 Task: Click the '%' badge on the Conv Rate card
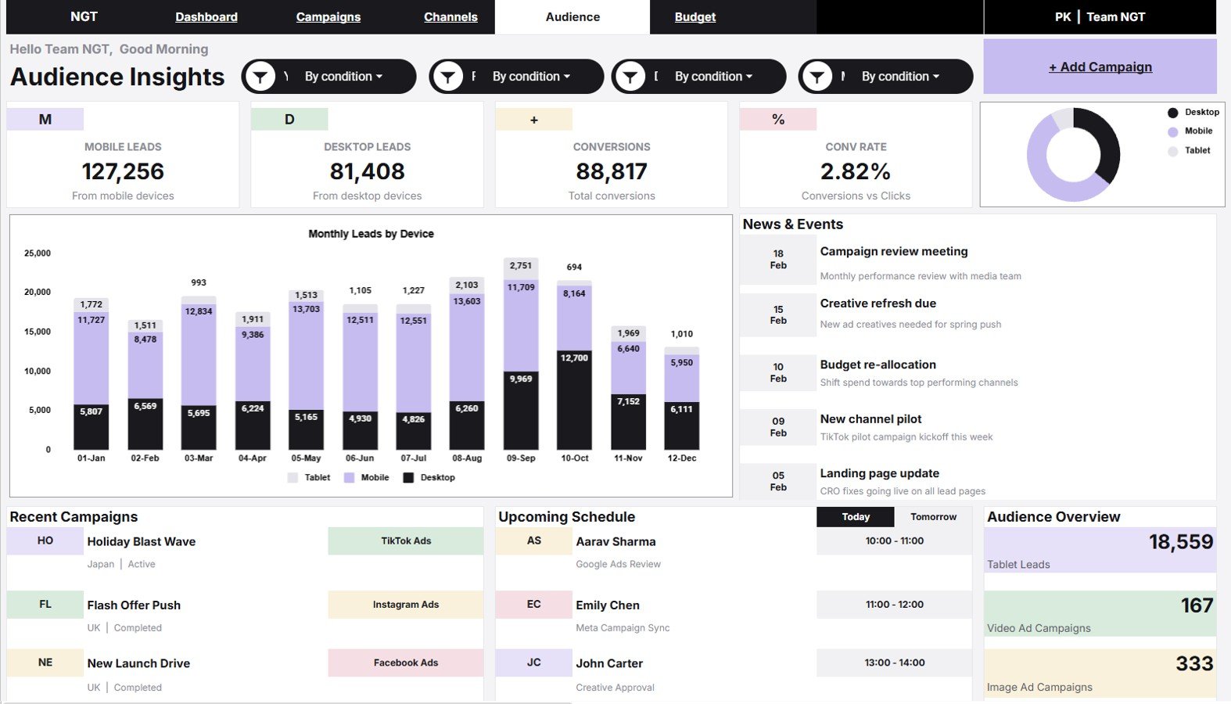click(778, 120)
